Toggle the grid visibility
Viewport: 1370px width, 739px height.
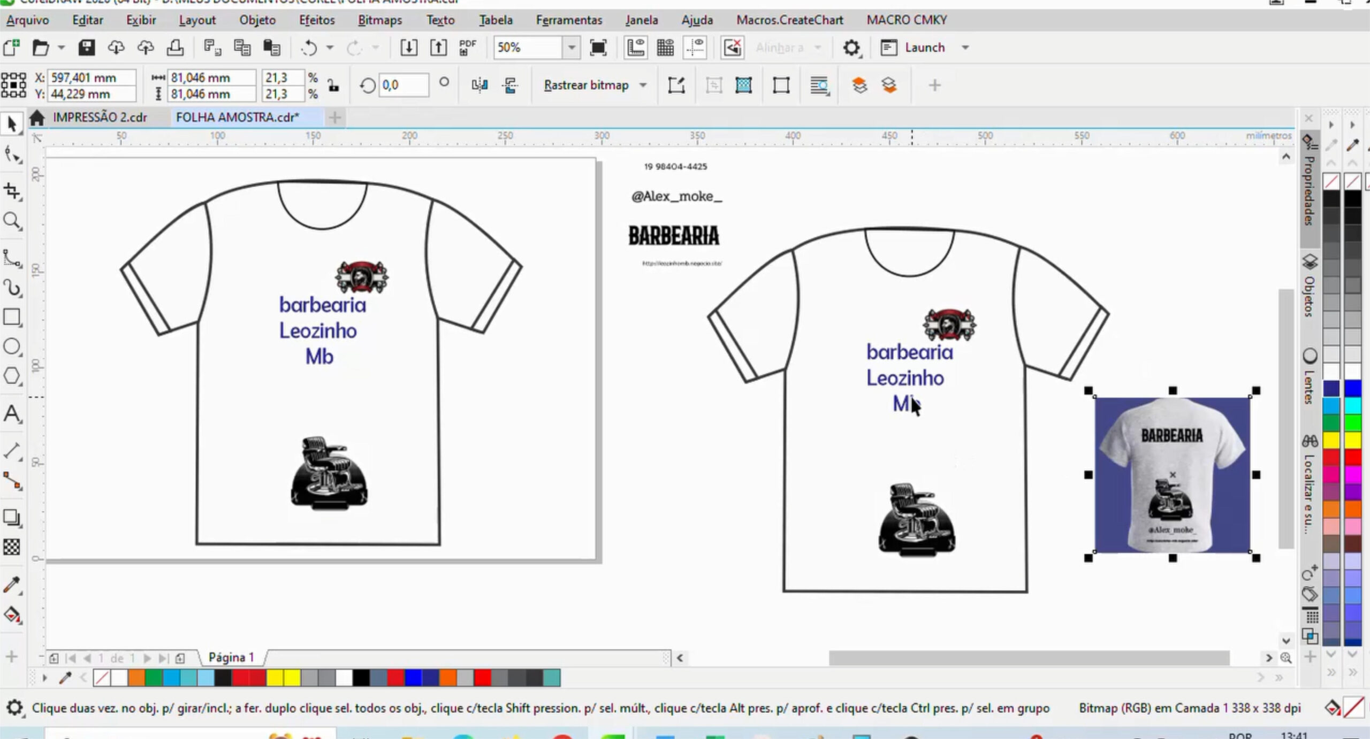point(666,47)
